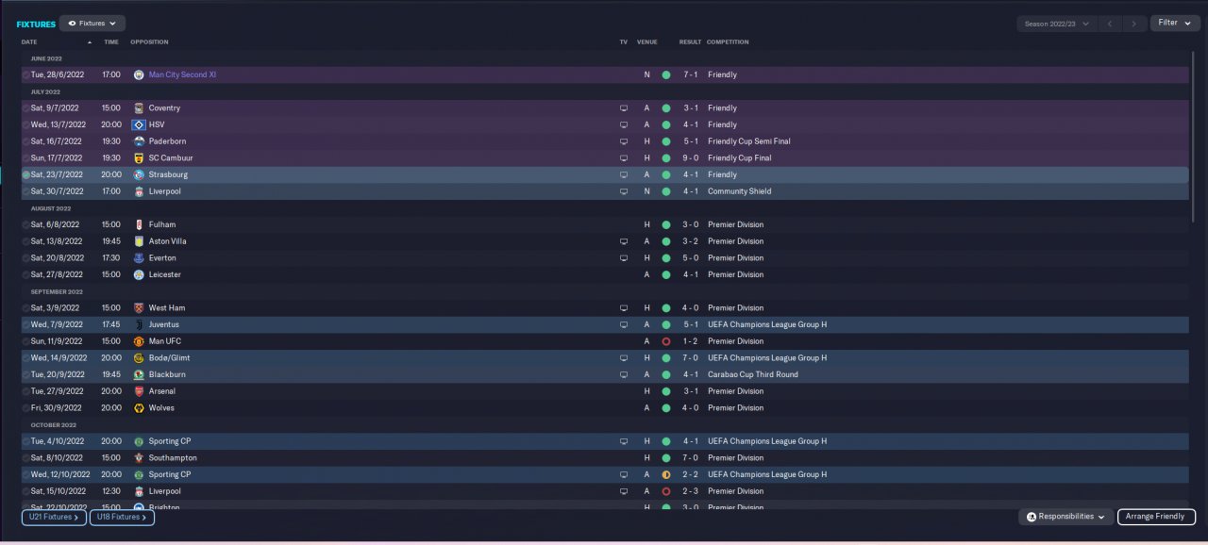This screenshot has height=545, width=1208.
Task: Click the Arrange Friendly button
Action: pyautogui.click(x=1157, y=517)
